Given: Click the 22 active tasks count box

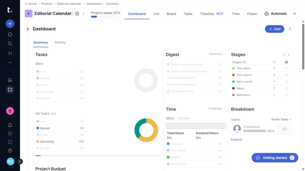Looking at the screenshot, I should 284,129.
